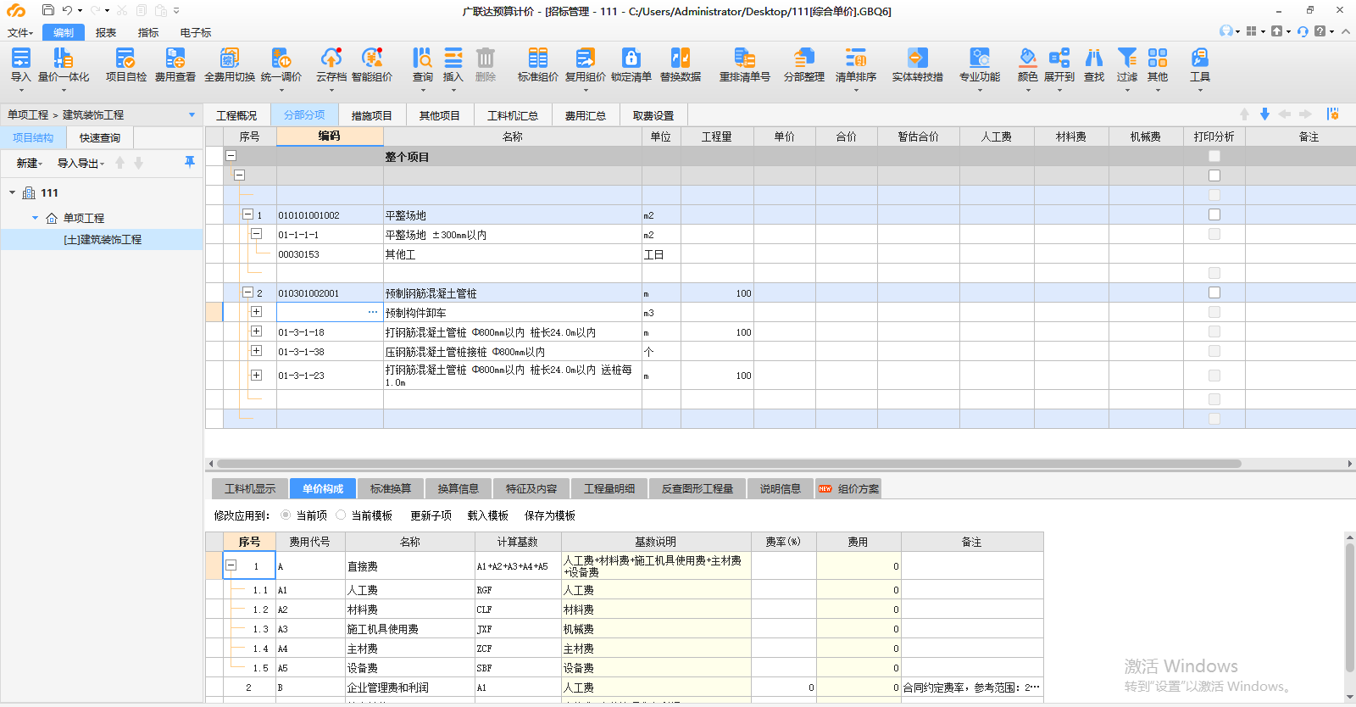Open the 新建 dropdown
Image resolution: width=1356 pixels, height=707 pixels.
(x=29, y=163)
